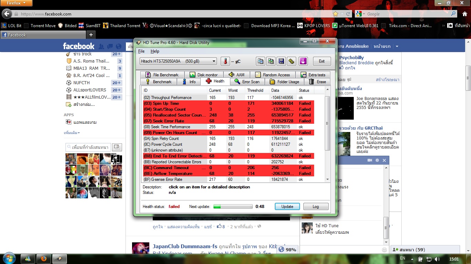
Task: Open the Erase tab
Action: point(317,82)
